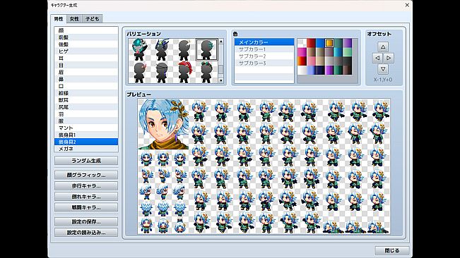Click 設定の保存... button
Image resolution: width=460 pixels, height=258 pixels.
86,222
